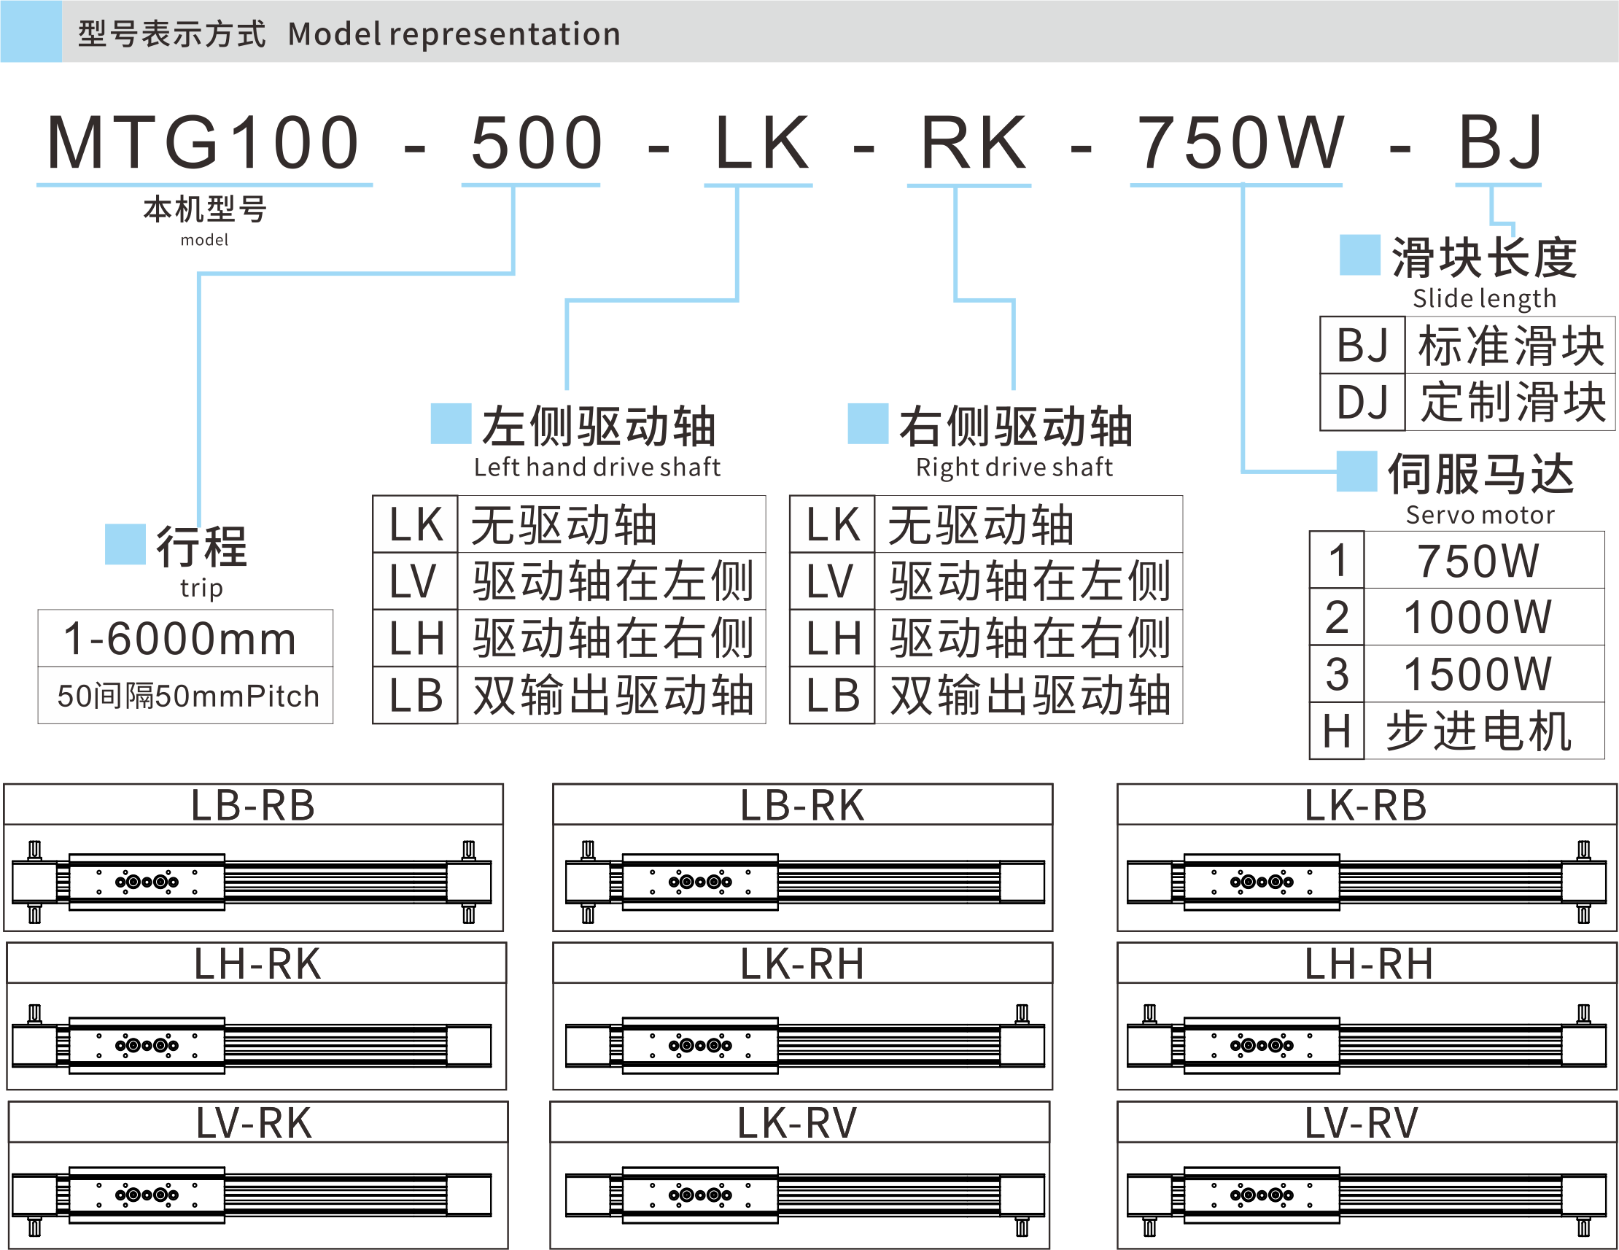Viewport: 1619px width, 1250px height.
Task: Select the LH-RH configuration drawing
Action: tap(1366, 1044)
